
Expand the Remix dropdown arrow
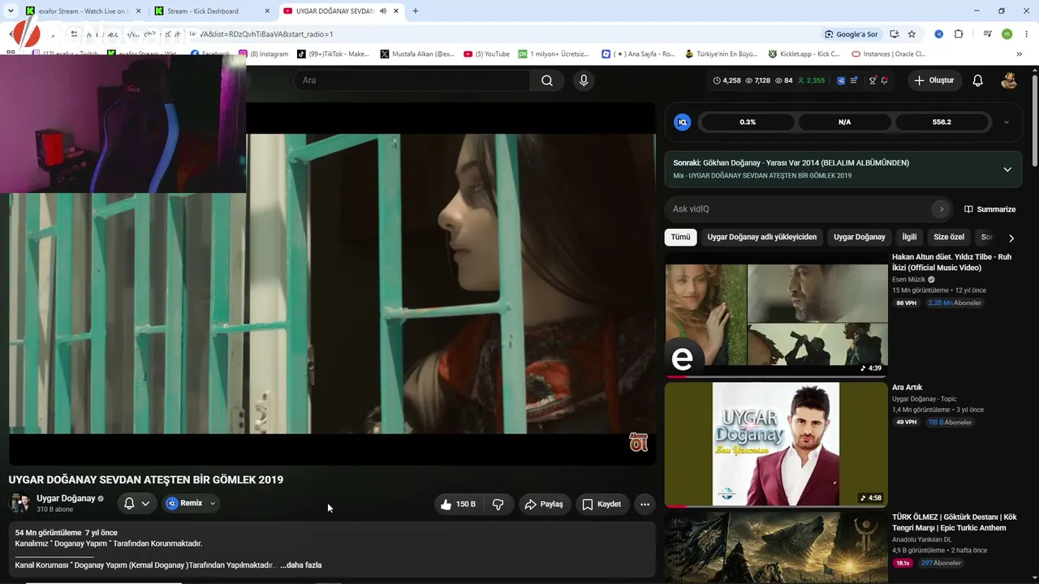pos(213,504)
